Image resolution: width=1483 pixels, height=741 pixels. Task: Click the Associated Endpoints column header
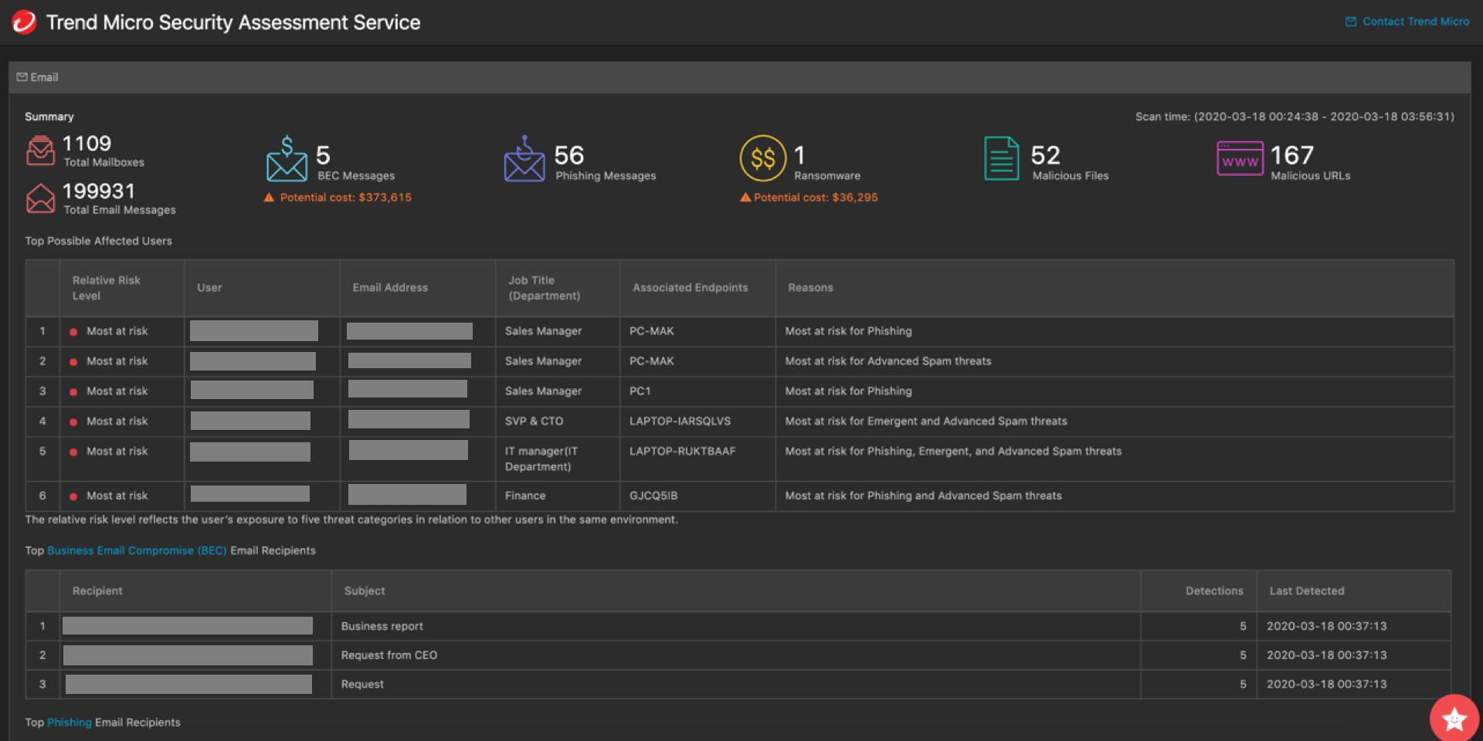(690, 288)
